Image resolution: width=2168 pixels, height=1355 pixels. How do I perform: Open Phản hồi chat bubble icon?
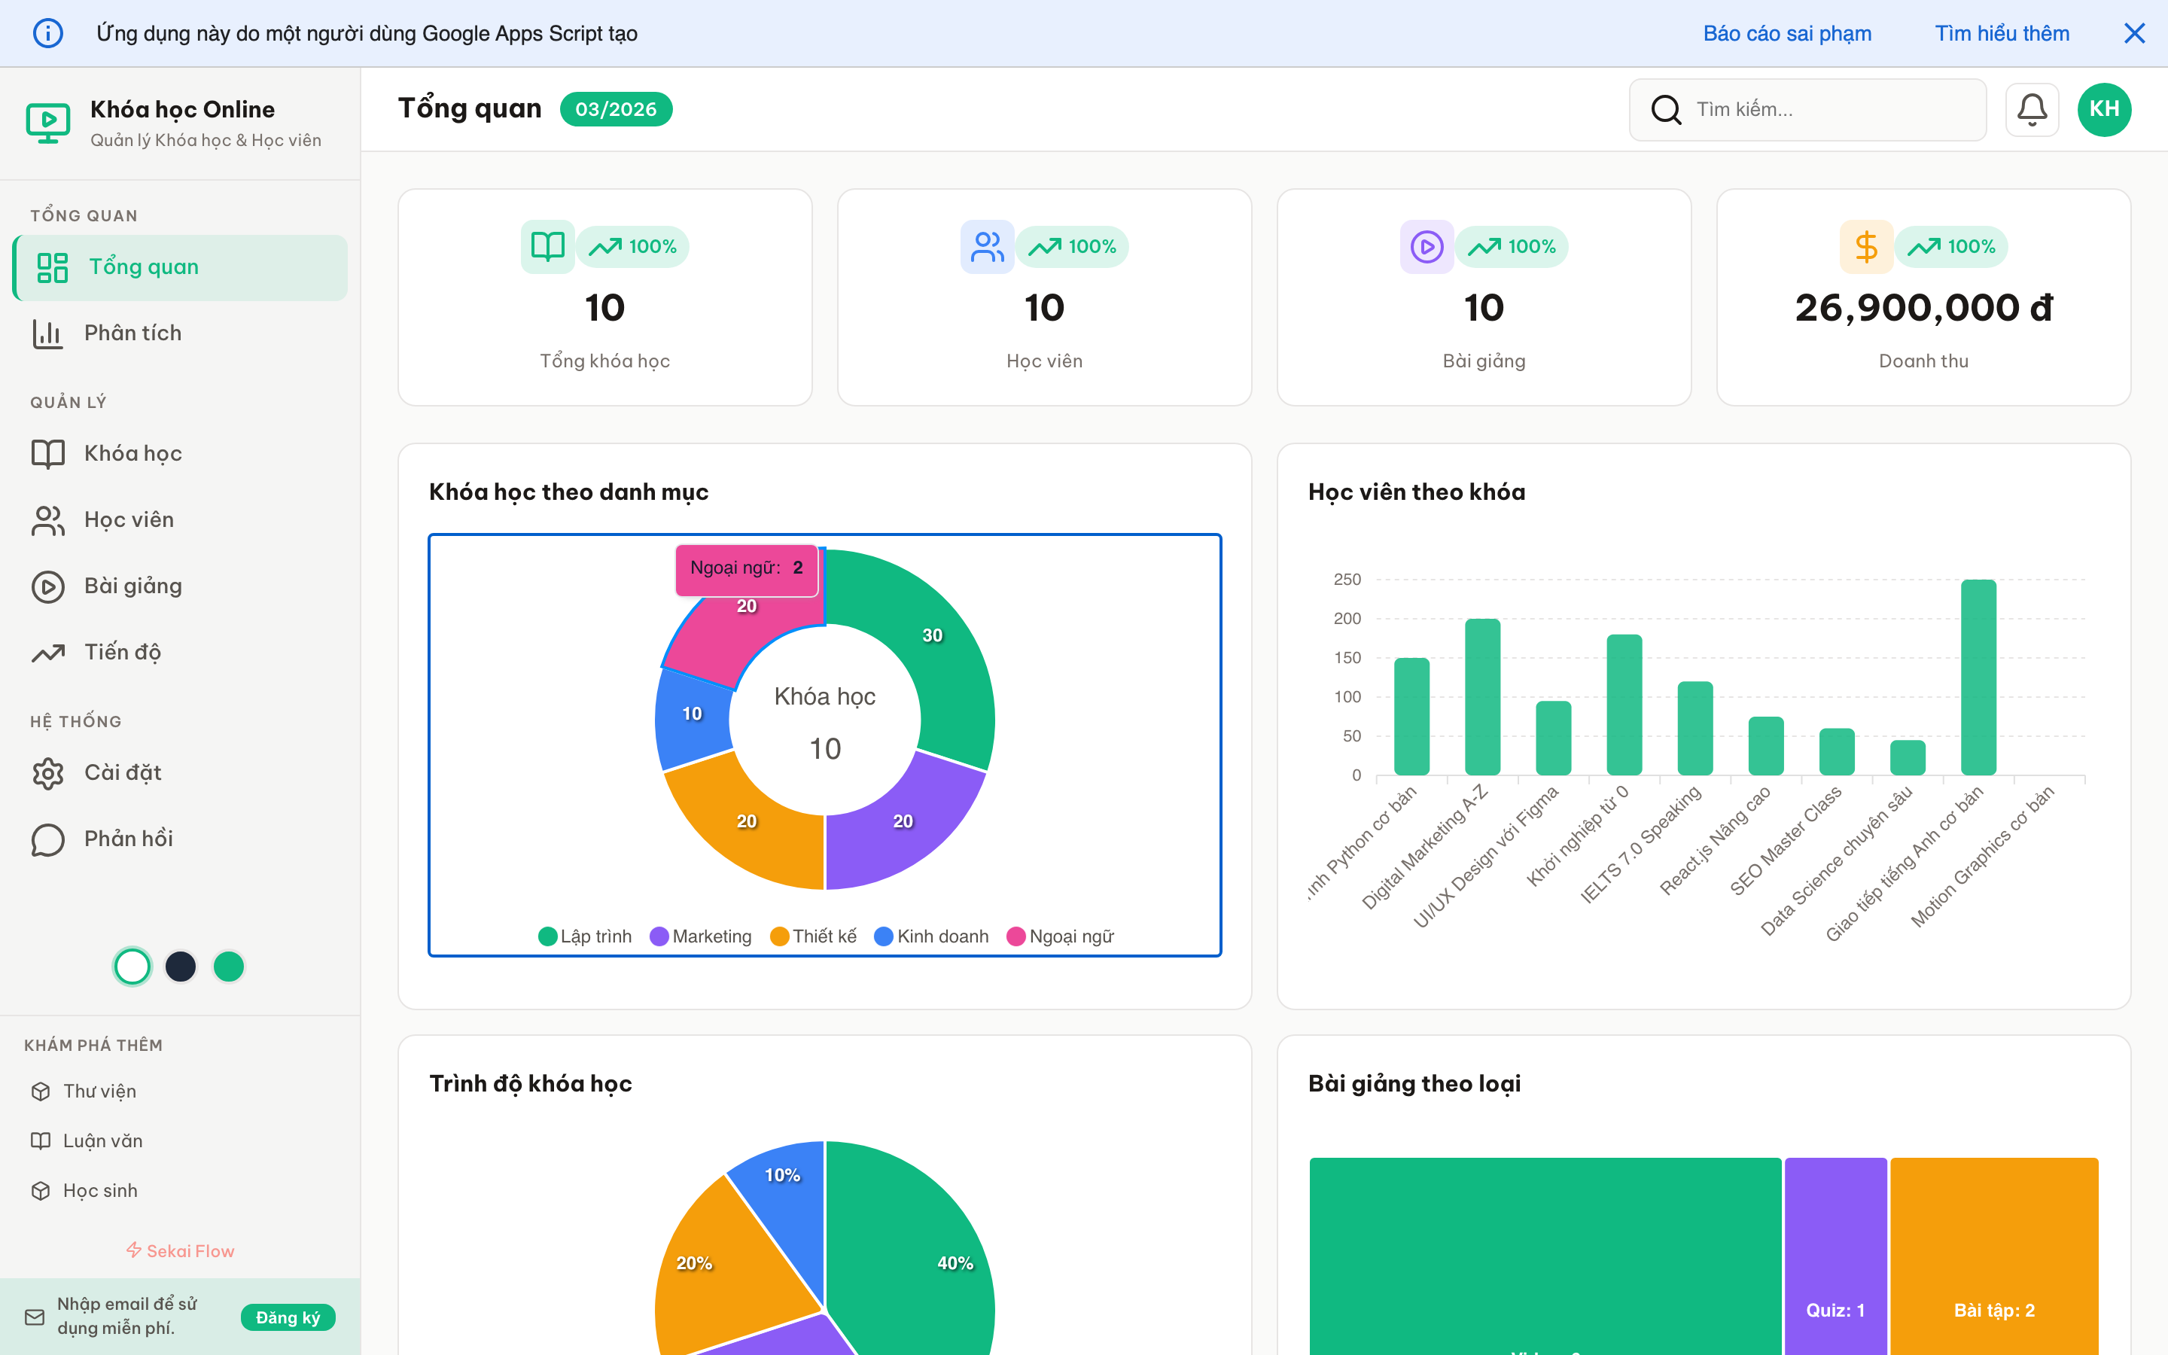click(x=47, y=839)
